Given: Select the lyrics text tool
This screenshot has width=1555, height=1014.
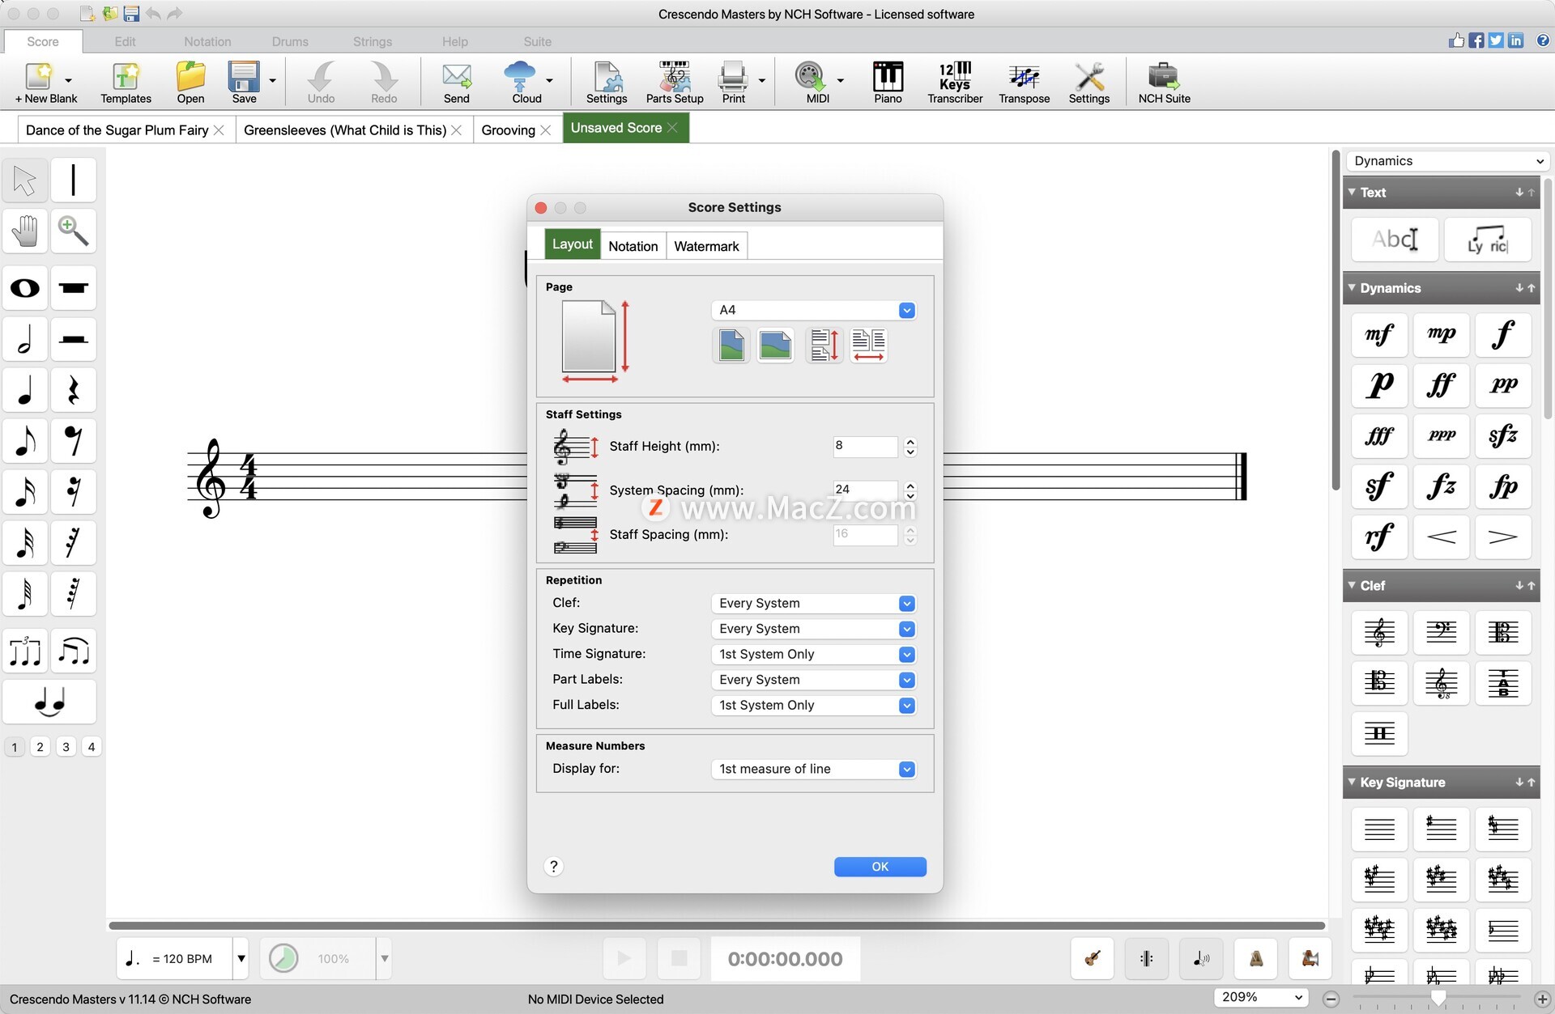Looking at the screenshot, I should (1488, 240).
